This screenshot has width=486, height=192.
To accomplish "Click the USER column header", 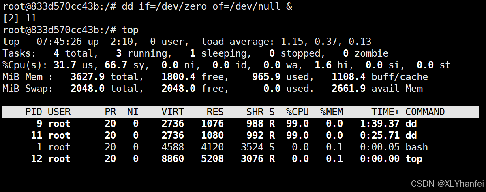I will tap(59, 112).
